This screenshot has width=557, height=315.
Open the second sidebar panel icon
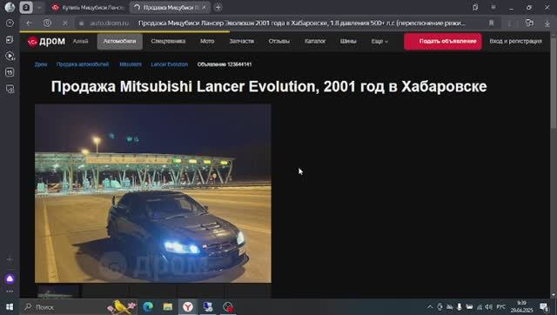tap(10, 40)
